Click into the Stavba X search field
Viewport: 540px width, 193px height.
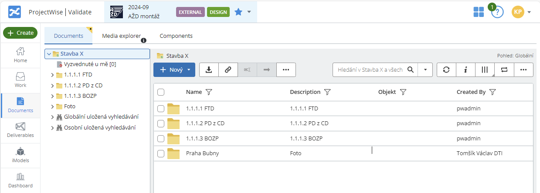coord(370,70)
